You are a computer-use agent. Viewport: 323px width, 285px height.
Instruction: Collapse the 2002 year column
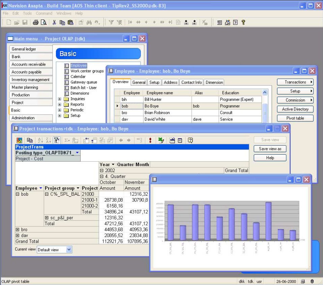(x=101, y=170)
